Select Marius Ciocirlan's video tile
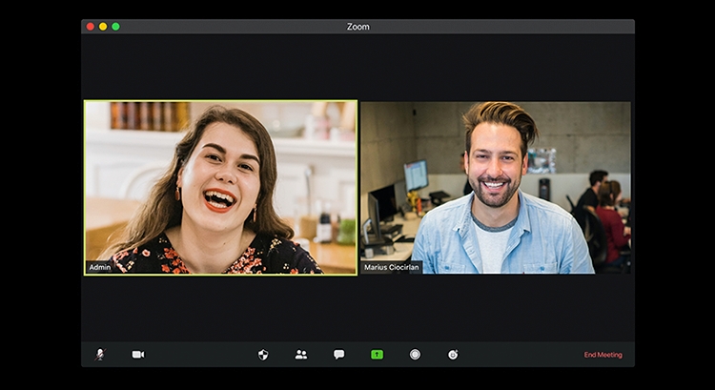The width and height of the screenshot is (715, 390). pyautogui.click(x=496, y=188)
